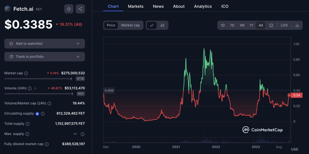Click the $0.3385 price
The image size is (309, 154).
(28, 25)
